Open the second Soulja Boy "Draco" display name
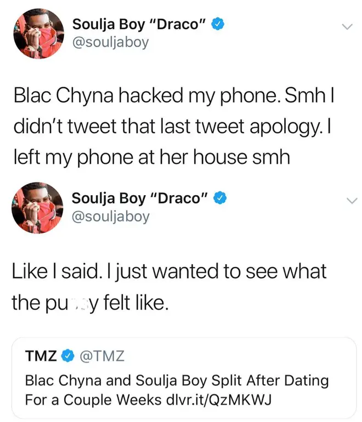 140,198
